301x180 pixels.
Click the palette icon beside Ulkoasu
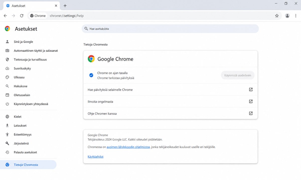coord(7,77)
